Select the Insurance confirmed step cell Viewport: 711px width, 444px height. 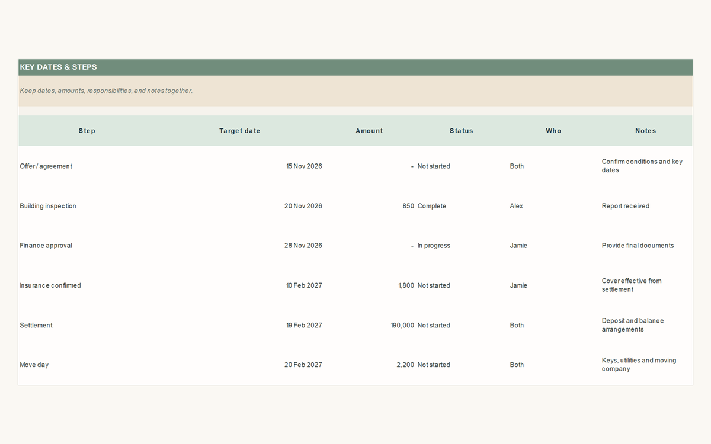point(50,285)
